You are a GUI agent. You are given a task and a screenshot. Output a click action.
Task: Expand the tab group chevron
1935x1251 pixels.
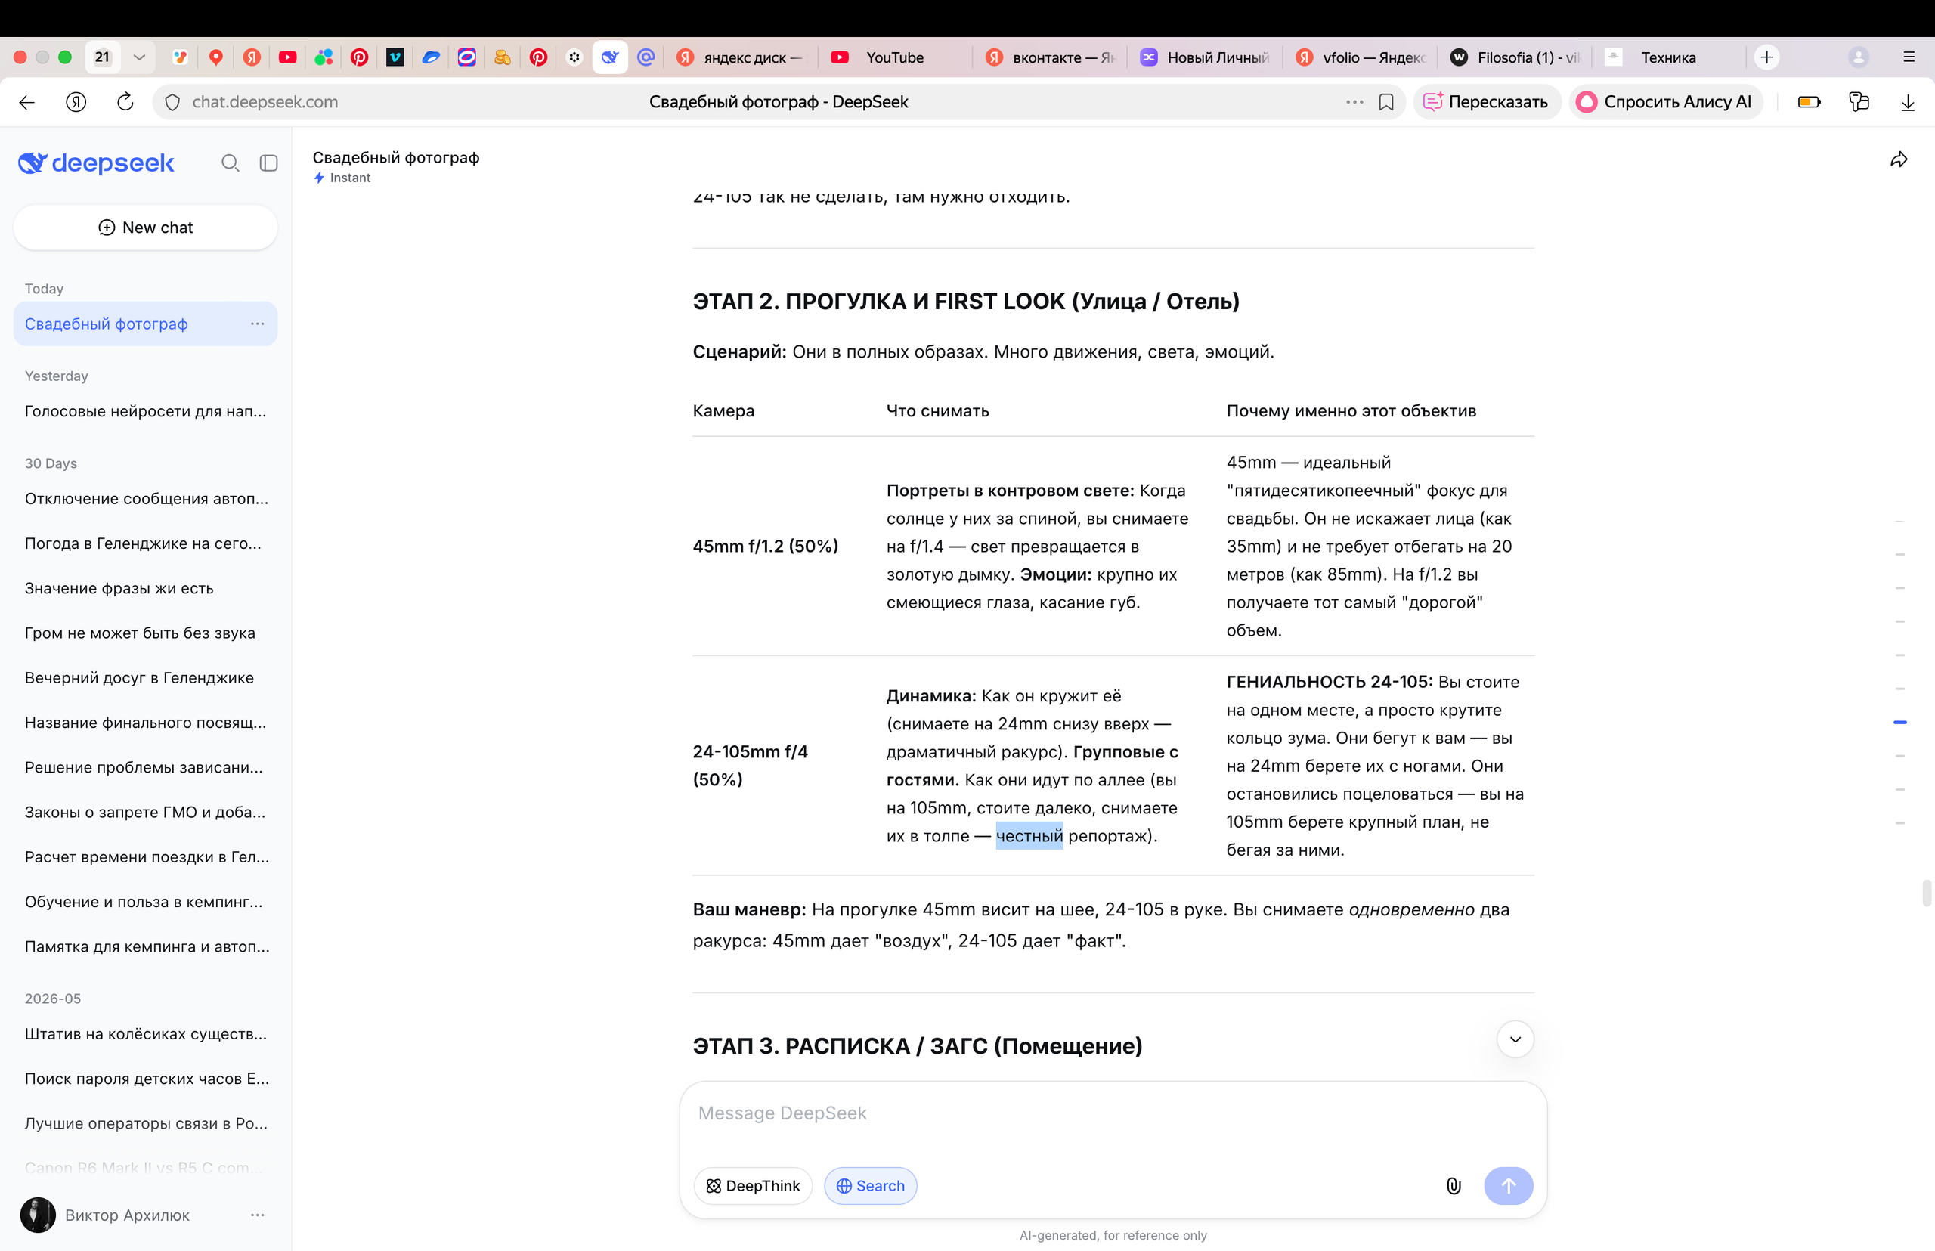coord(139,57)
